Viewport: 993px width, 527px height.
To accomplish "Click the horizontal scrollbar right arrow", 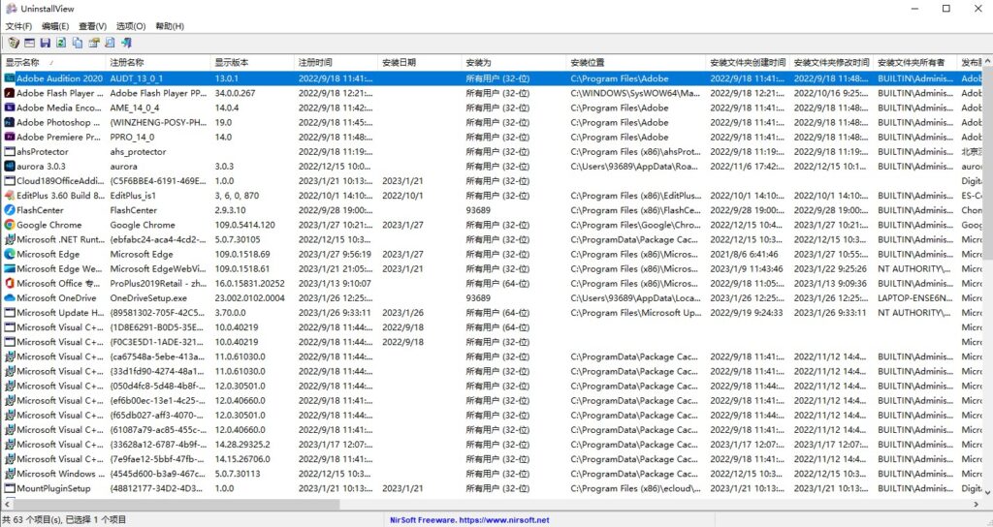I will [x=976, y=504].
